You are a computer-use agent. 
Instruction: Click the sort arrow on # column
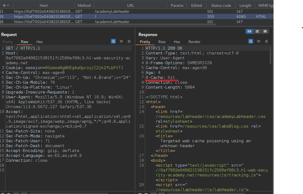coord(8,5)
